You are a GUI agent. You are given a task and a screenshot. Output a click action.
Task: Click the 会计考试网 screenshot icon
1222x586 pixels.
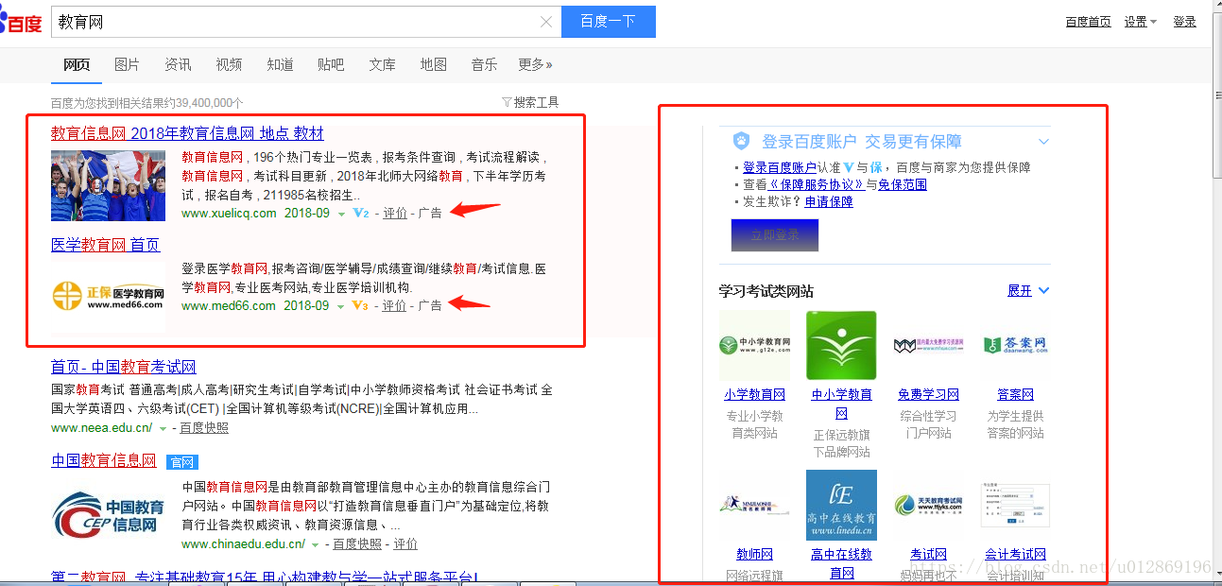coord(1015,505)
